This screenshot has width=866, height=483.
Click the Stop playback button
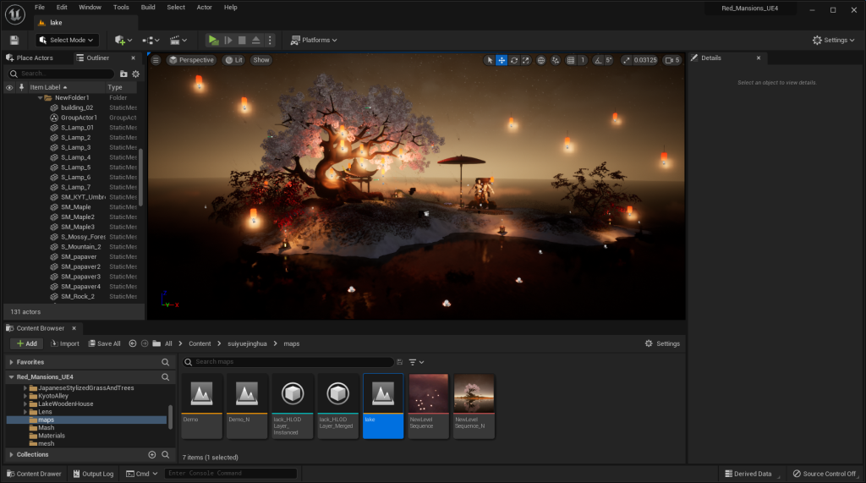242,40
